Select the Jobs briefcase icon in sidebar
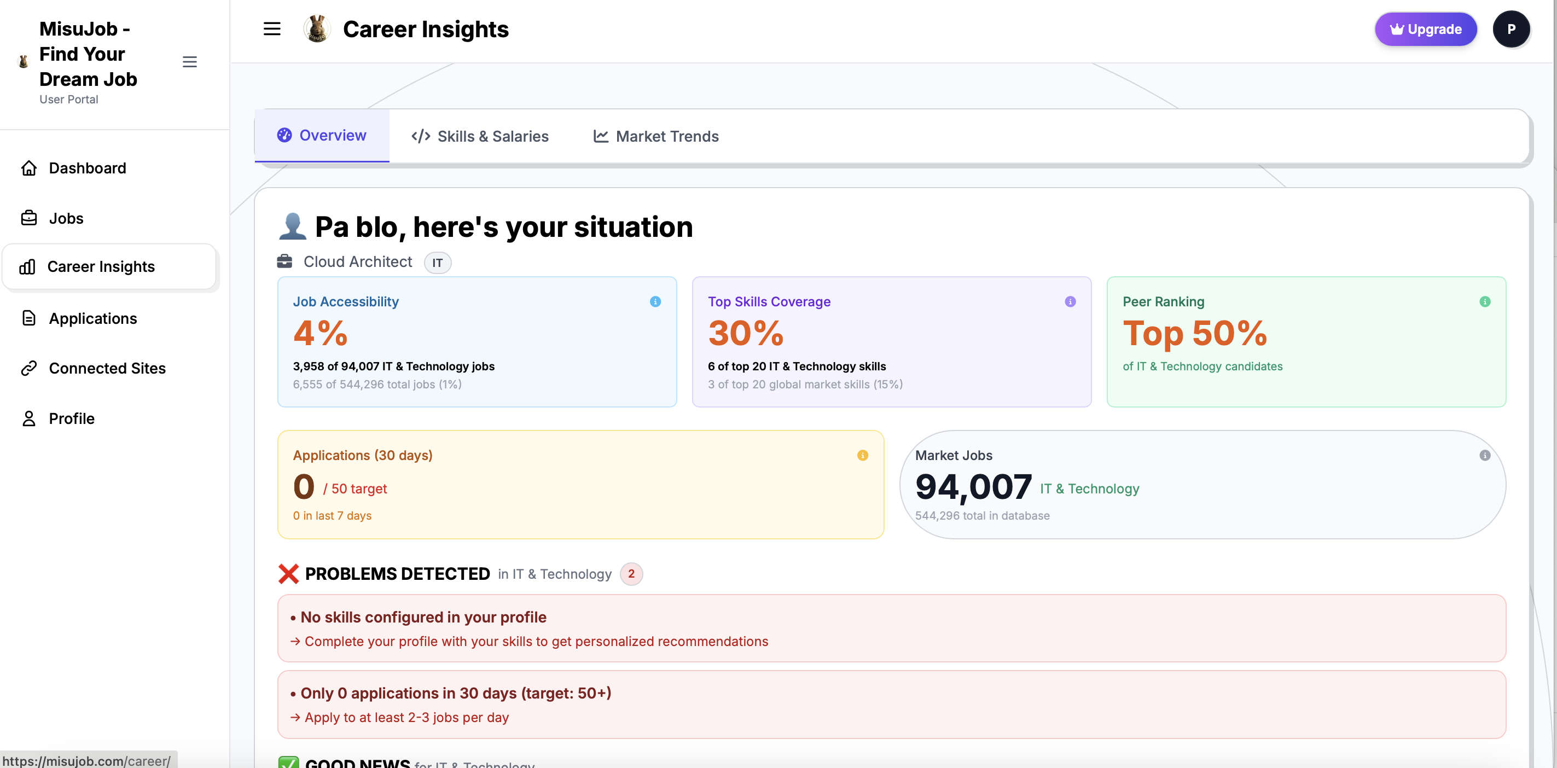Screen dimensions: 1557x768 click(x=30, y=218)
